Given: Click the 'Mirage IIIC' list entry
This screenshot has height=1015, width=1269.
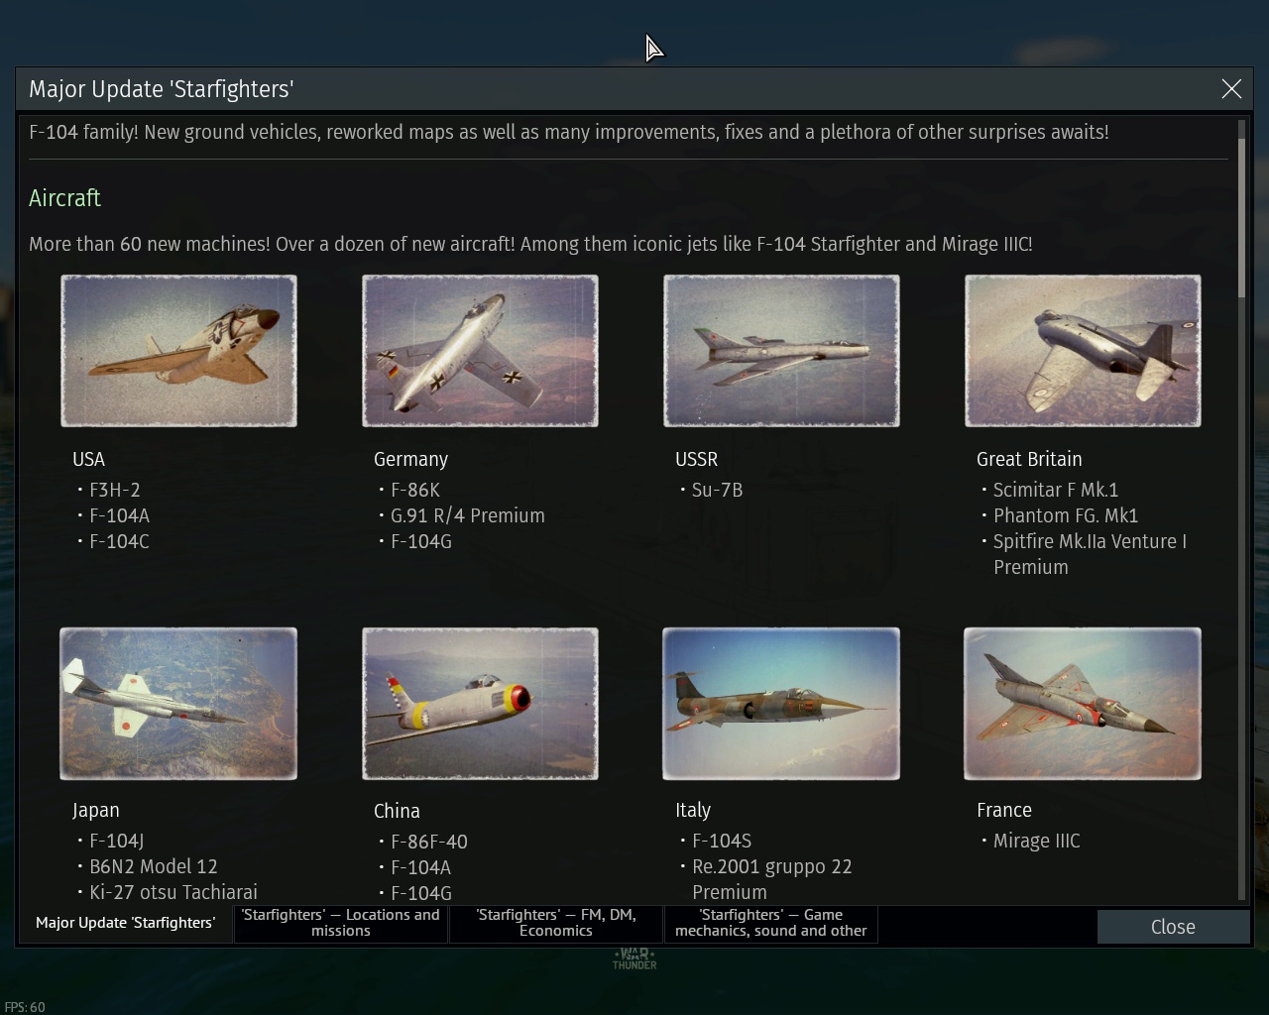Looking at the screenshot, I should (1037, 841).
